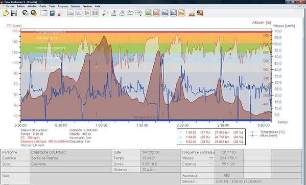This screenshot has height=185, width=306.
Task: Click the downhill stats row 0:52:45
Action: (x=211, y=142)
